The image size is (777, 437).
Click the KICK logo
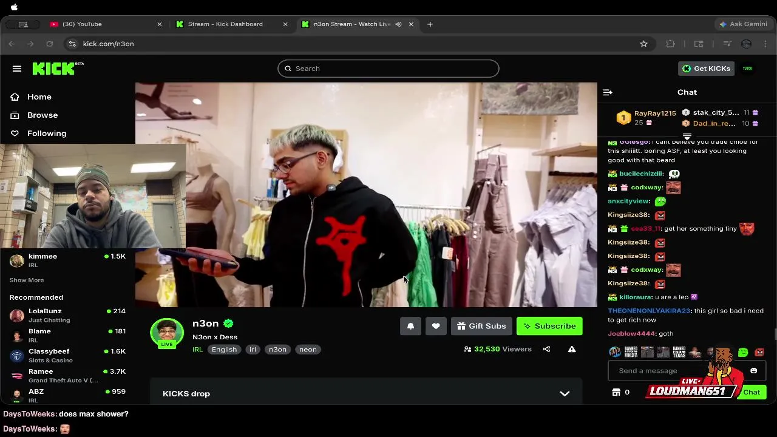[x=57, y=68]
